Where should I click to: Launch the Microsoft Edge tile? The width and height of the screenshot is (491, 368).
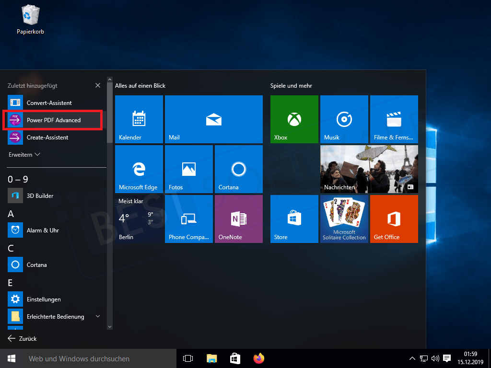139,169
